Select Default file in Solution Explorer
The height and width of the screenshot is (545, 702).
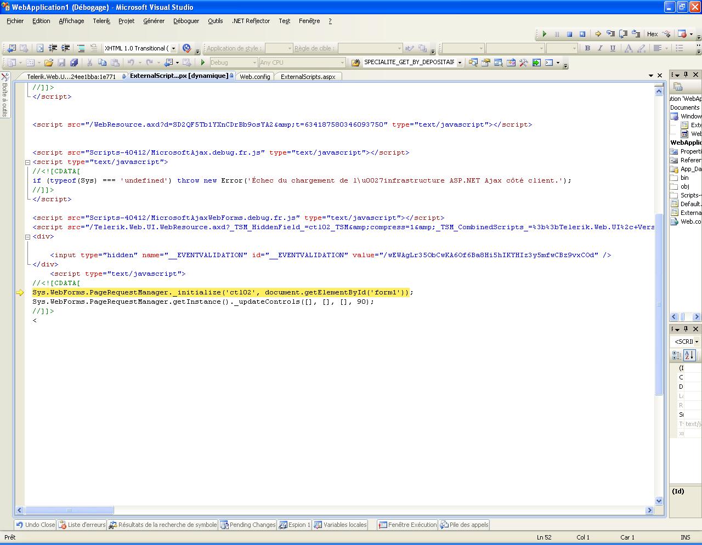click(686, 204)
